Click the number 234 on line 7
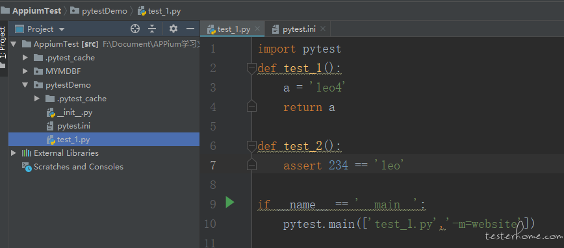This screenshot has height=248, width=564. tap(338, 166)
